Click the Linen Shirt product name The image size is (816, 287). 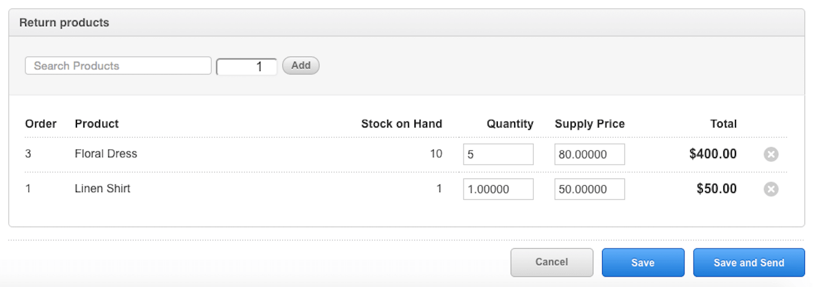tap(103, 189)
